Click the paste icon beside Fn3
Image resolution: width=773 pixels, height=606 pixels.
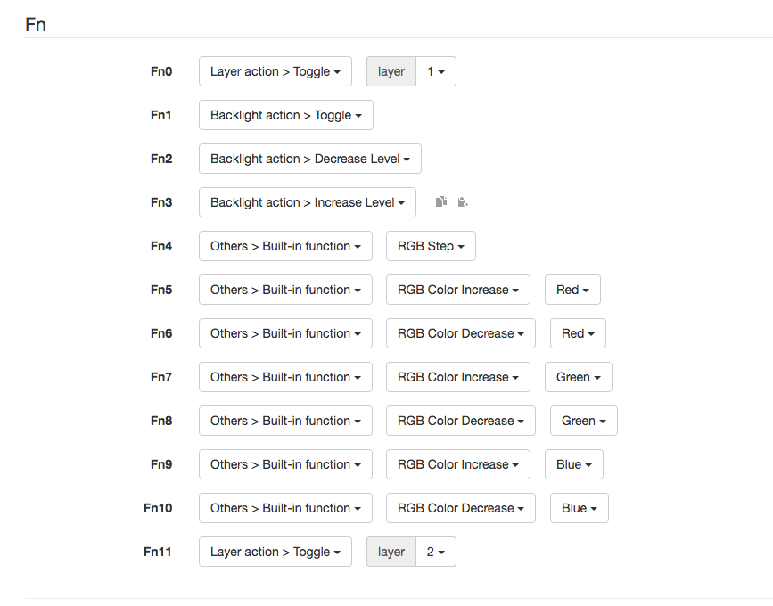point(462,202)
